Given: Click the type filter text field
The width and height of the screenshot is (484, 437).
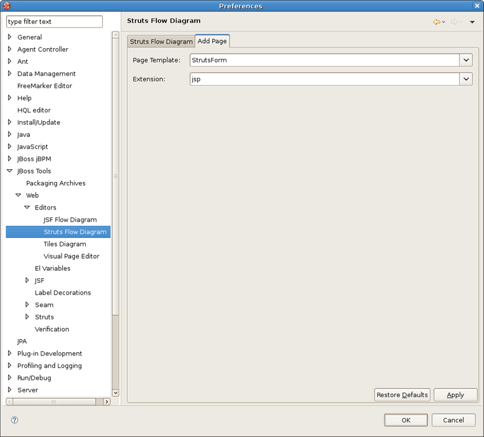Looking at the screenshot, I should coord(54,21).
